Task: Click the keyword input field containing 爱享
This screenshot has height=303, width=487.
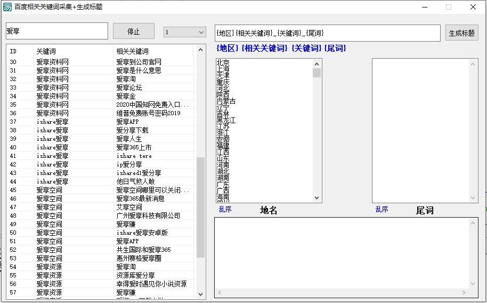Action: click(57, 31)
